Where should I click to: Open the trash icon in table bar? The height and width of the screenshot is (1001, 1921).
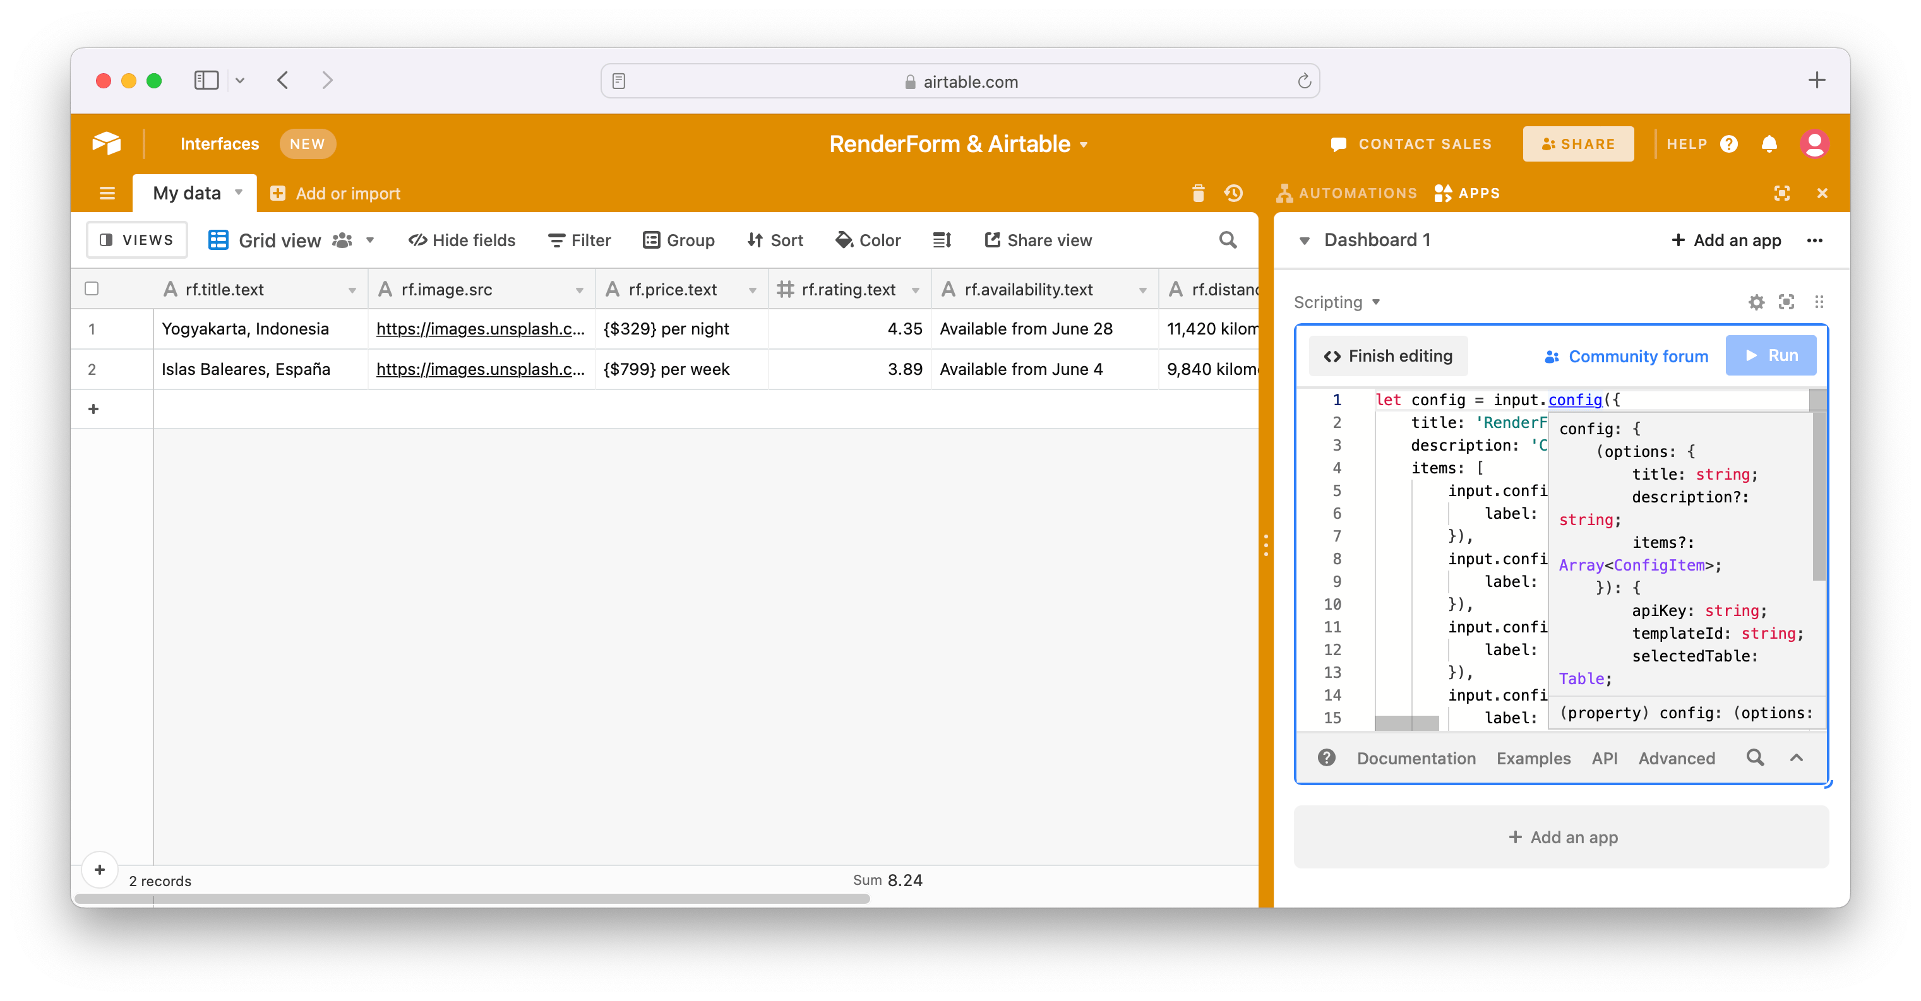(x=1198, y=194)
